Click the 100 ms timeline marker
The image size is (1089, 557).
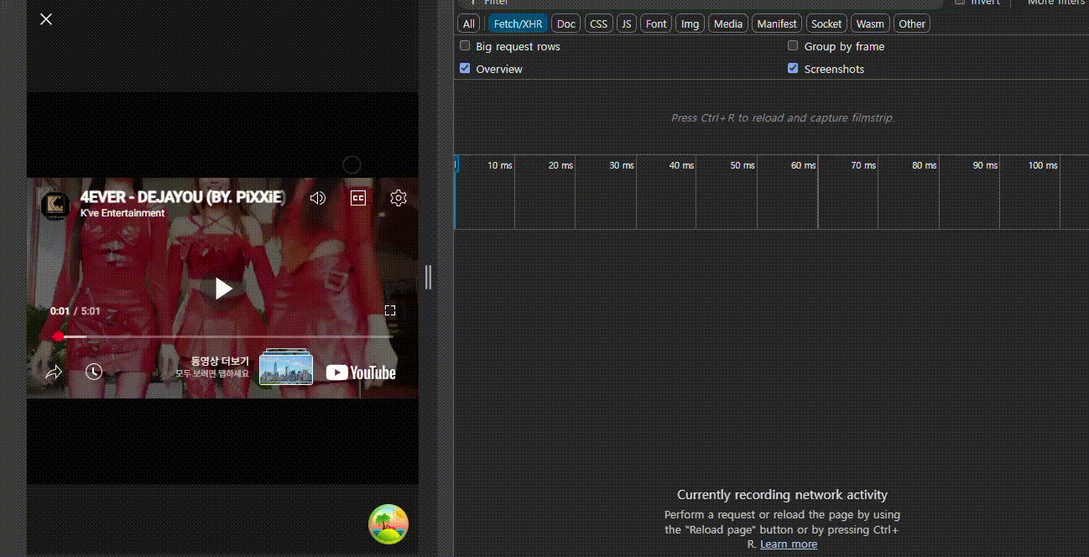pos(1043,165)
